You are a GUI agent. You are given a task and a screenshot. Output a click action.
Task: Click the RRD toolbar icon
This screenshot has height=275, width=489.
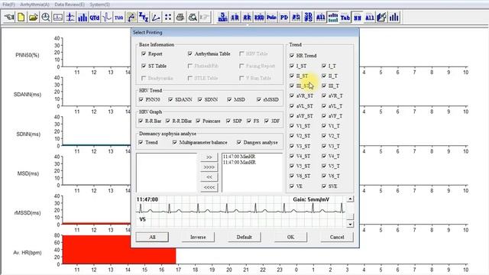point(259,17)
